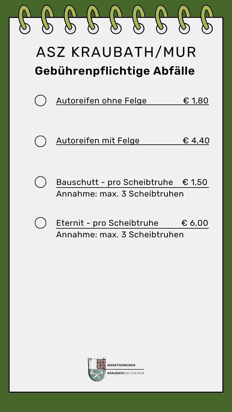232x412 pixels.
Task: Click the first spiral binding ring
Action: coord(25,19)
